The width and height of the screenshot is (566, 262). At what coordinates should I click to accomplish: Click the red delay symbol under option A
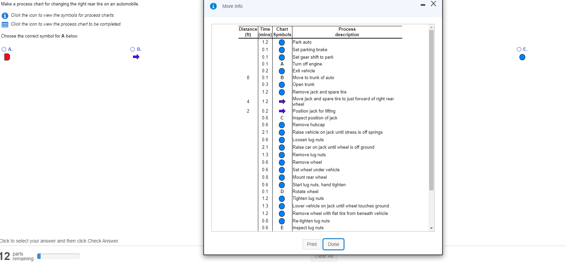pyautogui.click(x=7, y=57)
